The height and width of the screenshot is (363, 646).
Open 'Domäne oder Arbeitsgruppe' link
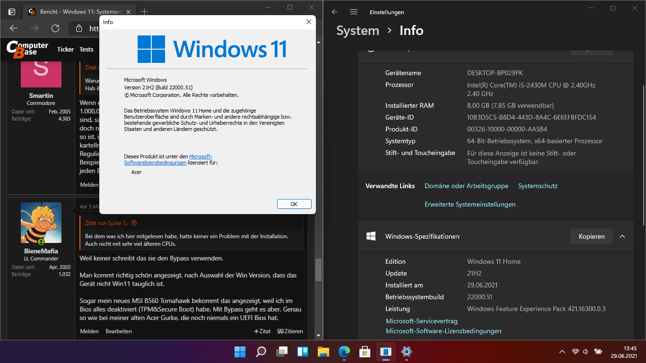tap(466, 186)
